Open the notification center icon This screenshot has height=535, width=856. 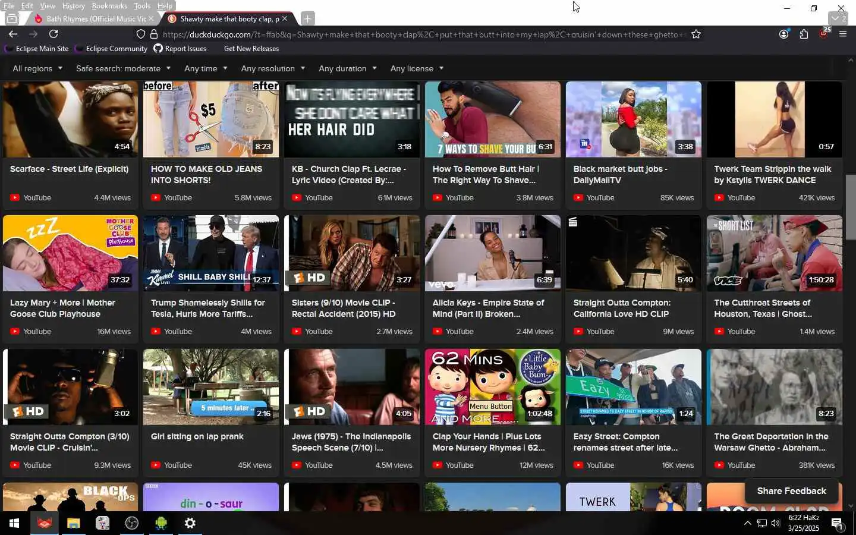click(x=837, y=524)
